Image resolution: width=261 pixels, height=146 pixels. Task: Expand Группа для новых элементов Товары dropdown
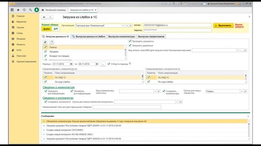tap(241, 91)
